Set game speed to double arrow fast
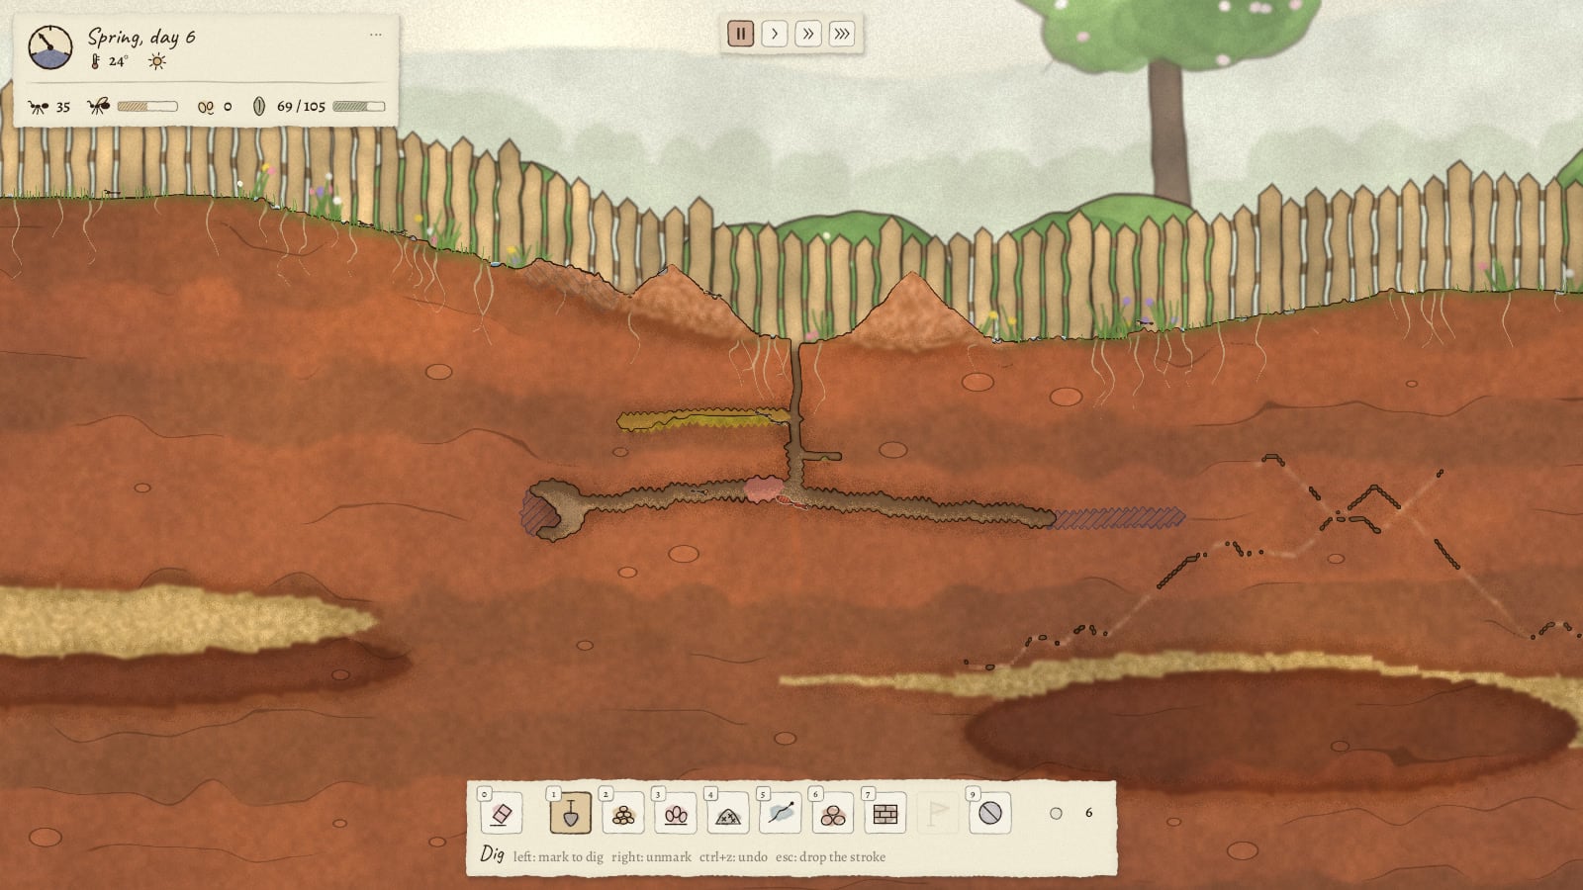 808,34
